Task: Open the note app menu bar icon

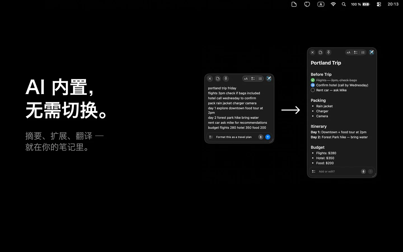Action: pos(294,4)
